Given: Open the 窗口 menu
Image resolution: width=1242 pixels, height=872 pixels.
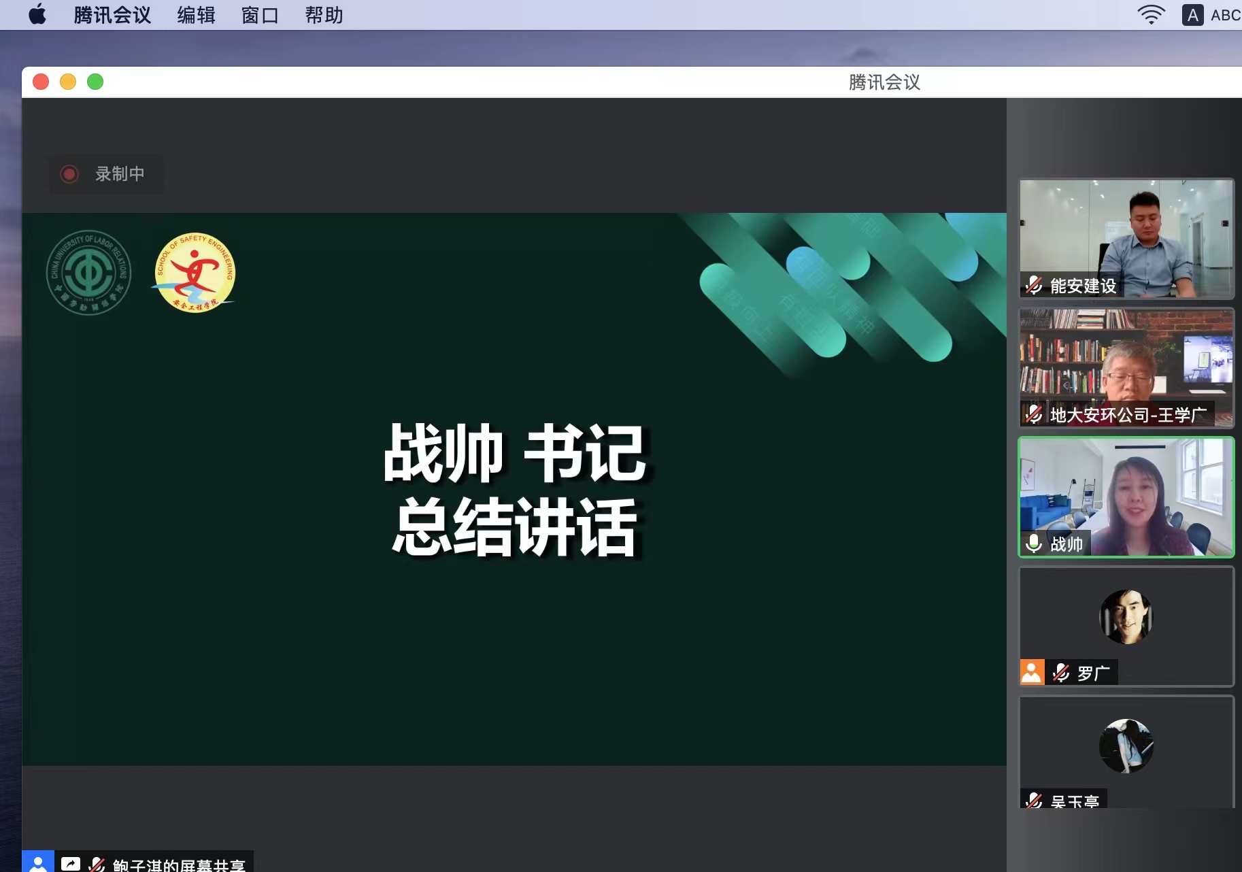Looking at the screenshot, I should click(260, 14).
